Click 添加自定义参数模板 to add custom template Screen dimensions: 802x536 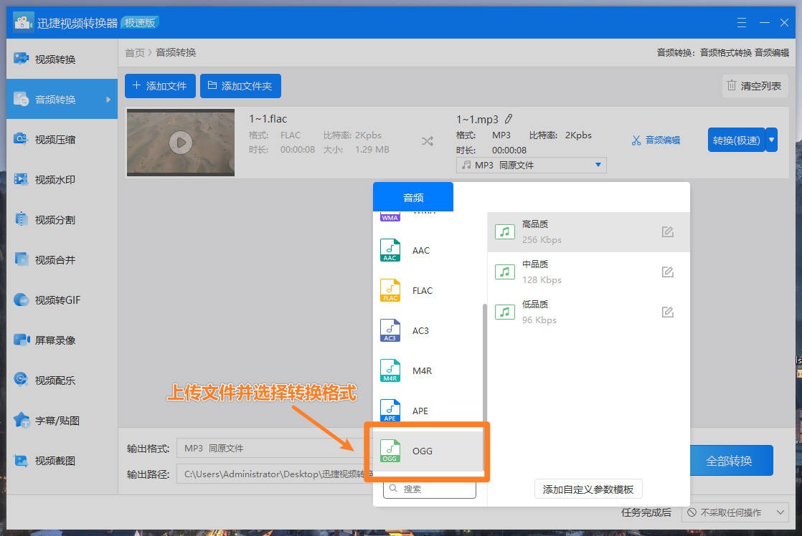(588, 489)
